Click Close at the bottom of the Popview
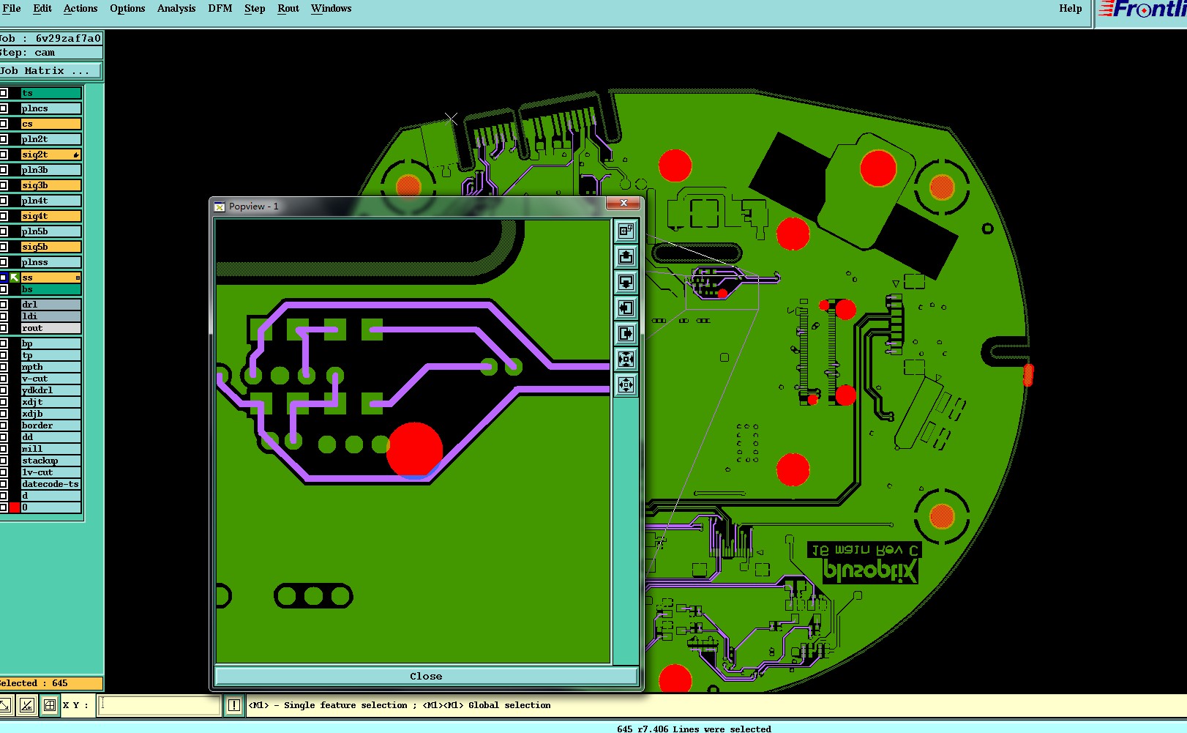Screen dimensions: 1187x733 pyautogui.click(x=426, y=676)
